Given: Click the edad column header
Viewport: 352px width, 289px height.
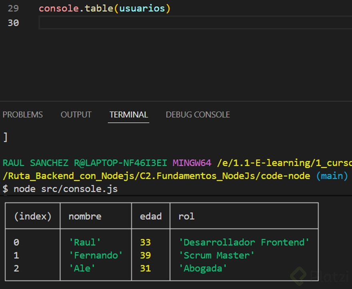Looking at the screenshot, I should point(151,216).
